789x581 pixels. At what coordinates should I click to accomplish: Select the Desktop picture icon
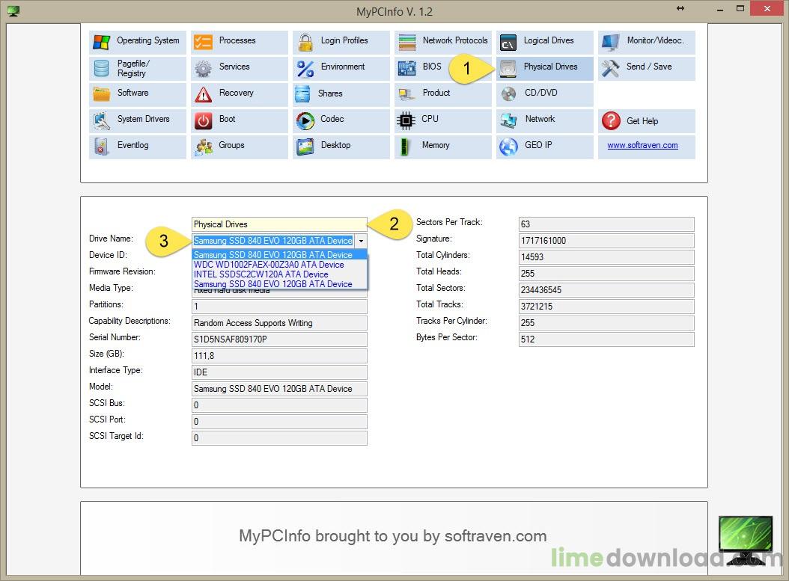305,147
